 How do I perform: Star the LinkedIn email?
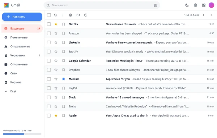56,42
